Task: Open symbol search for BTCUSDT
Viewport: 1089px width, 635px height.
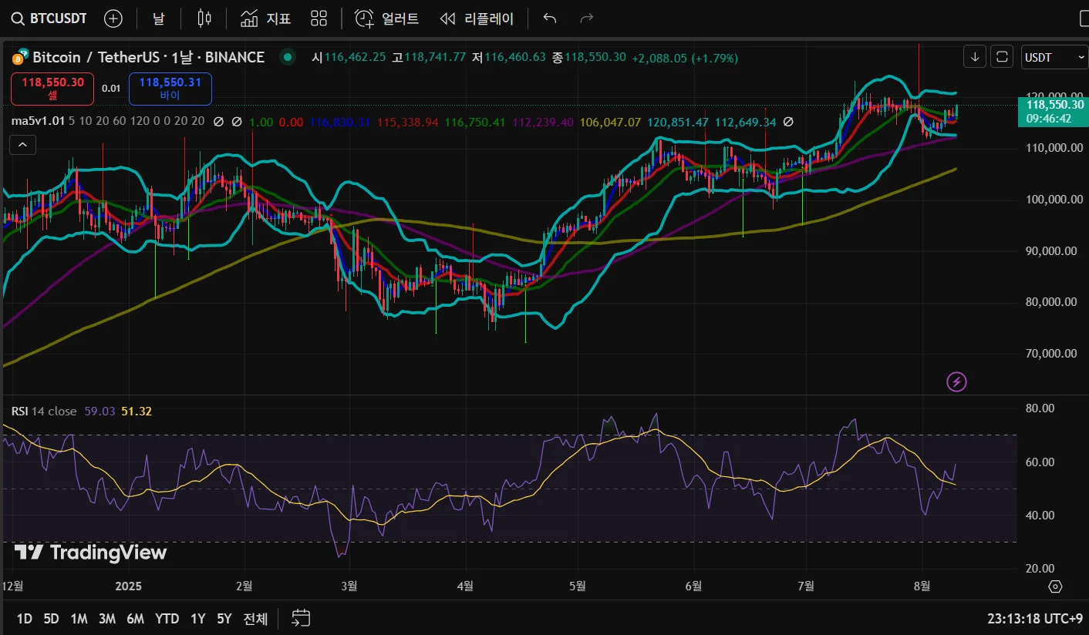Action: tap(50, 18)
